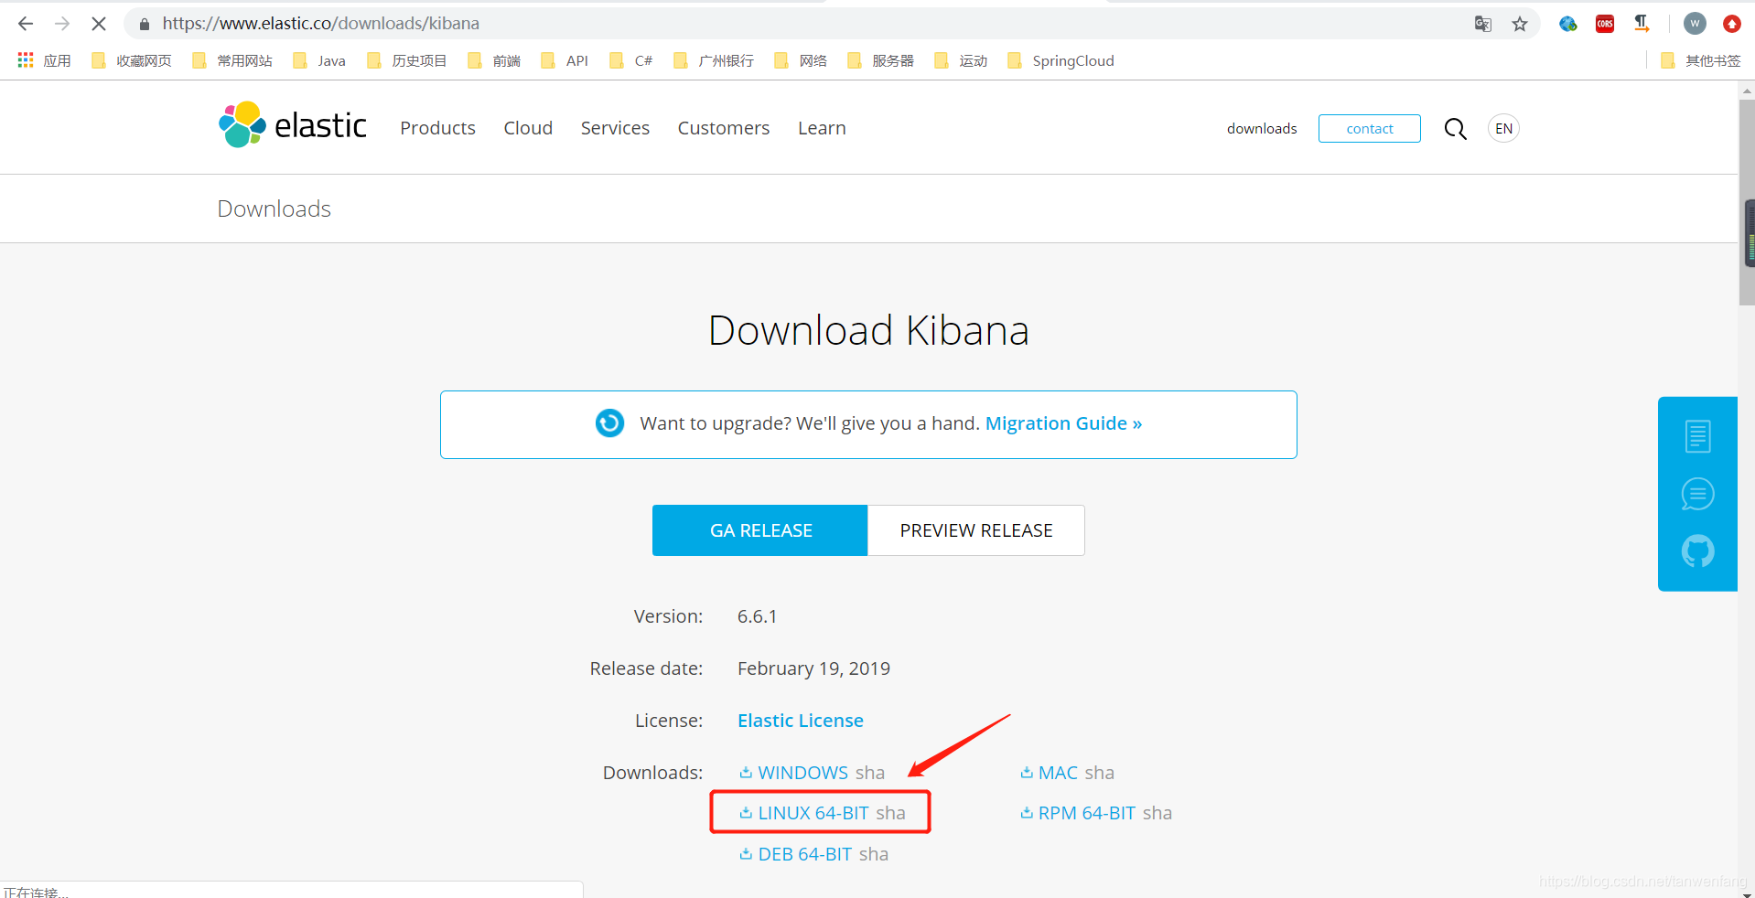Open the Products menu
This screenshot has width=1755, height=898.
(437, 128)
